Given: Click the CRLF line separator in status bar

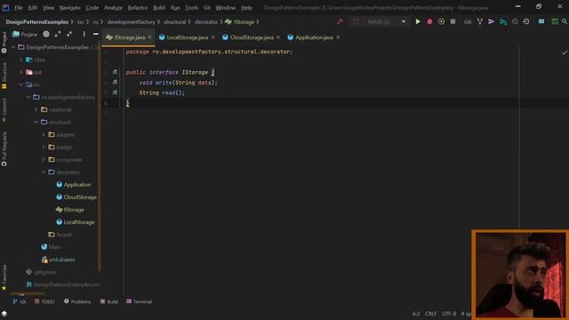Looking at the screenshot, I should [x=430, y=314].
